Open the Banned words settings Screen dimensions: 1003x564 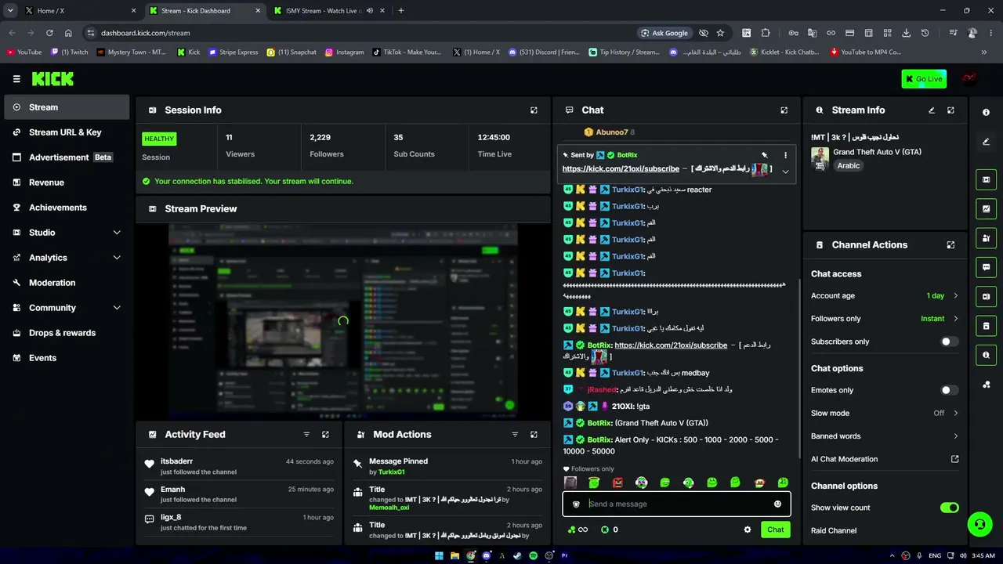click(x=885, y=436)
